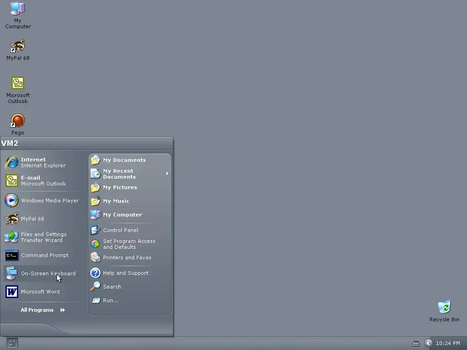The width and height of the screenshot is (467, 350).
Task: Click Microsoft Word label
Action: click(x=40, y=292)
